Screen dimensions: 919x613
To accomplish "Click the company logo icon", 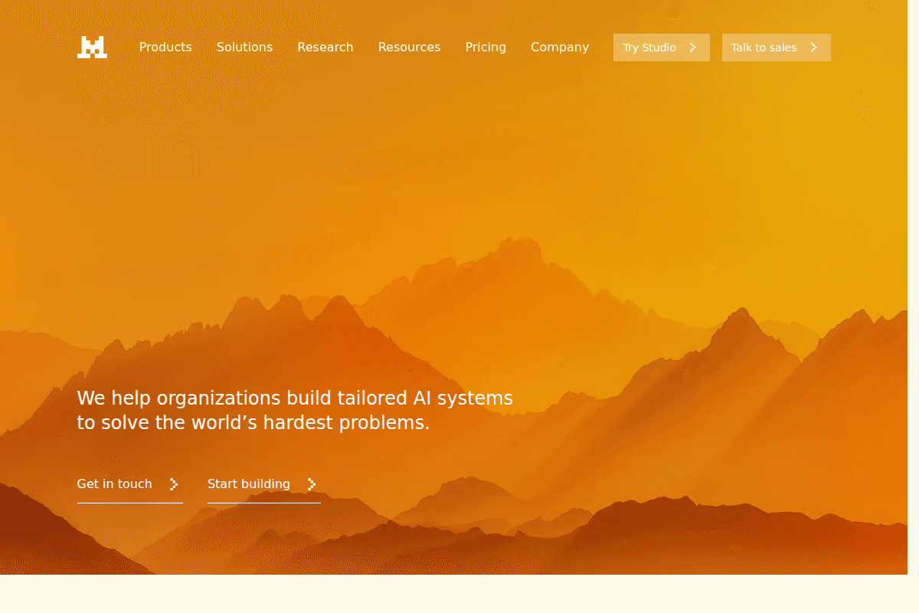I will [x=92, y=47].
